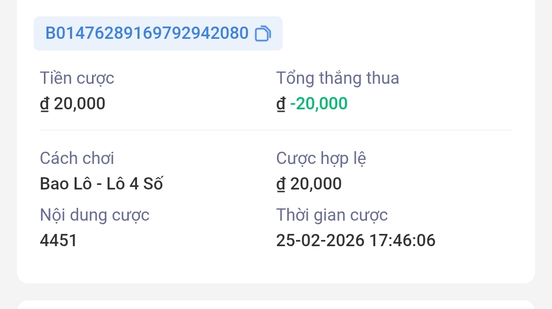Screen dimensions: 552x309
Task: Select the green -20,000 loss value
Action: point(319,104)
